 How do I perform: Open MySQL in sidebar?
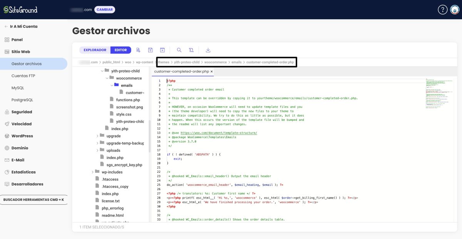(x=18, y=88)
